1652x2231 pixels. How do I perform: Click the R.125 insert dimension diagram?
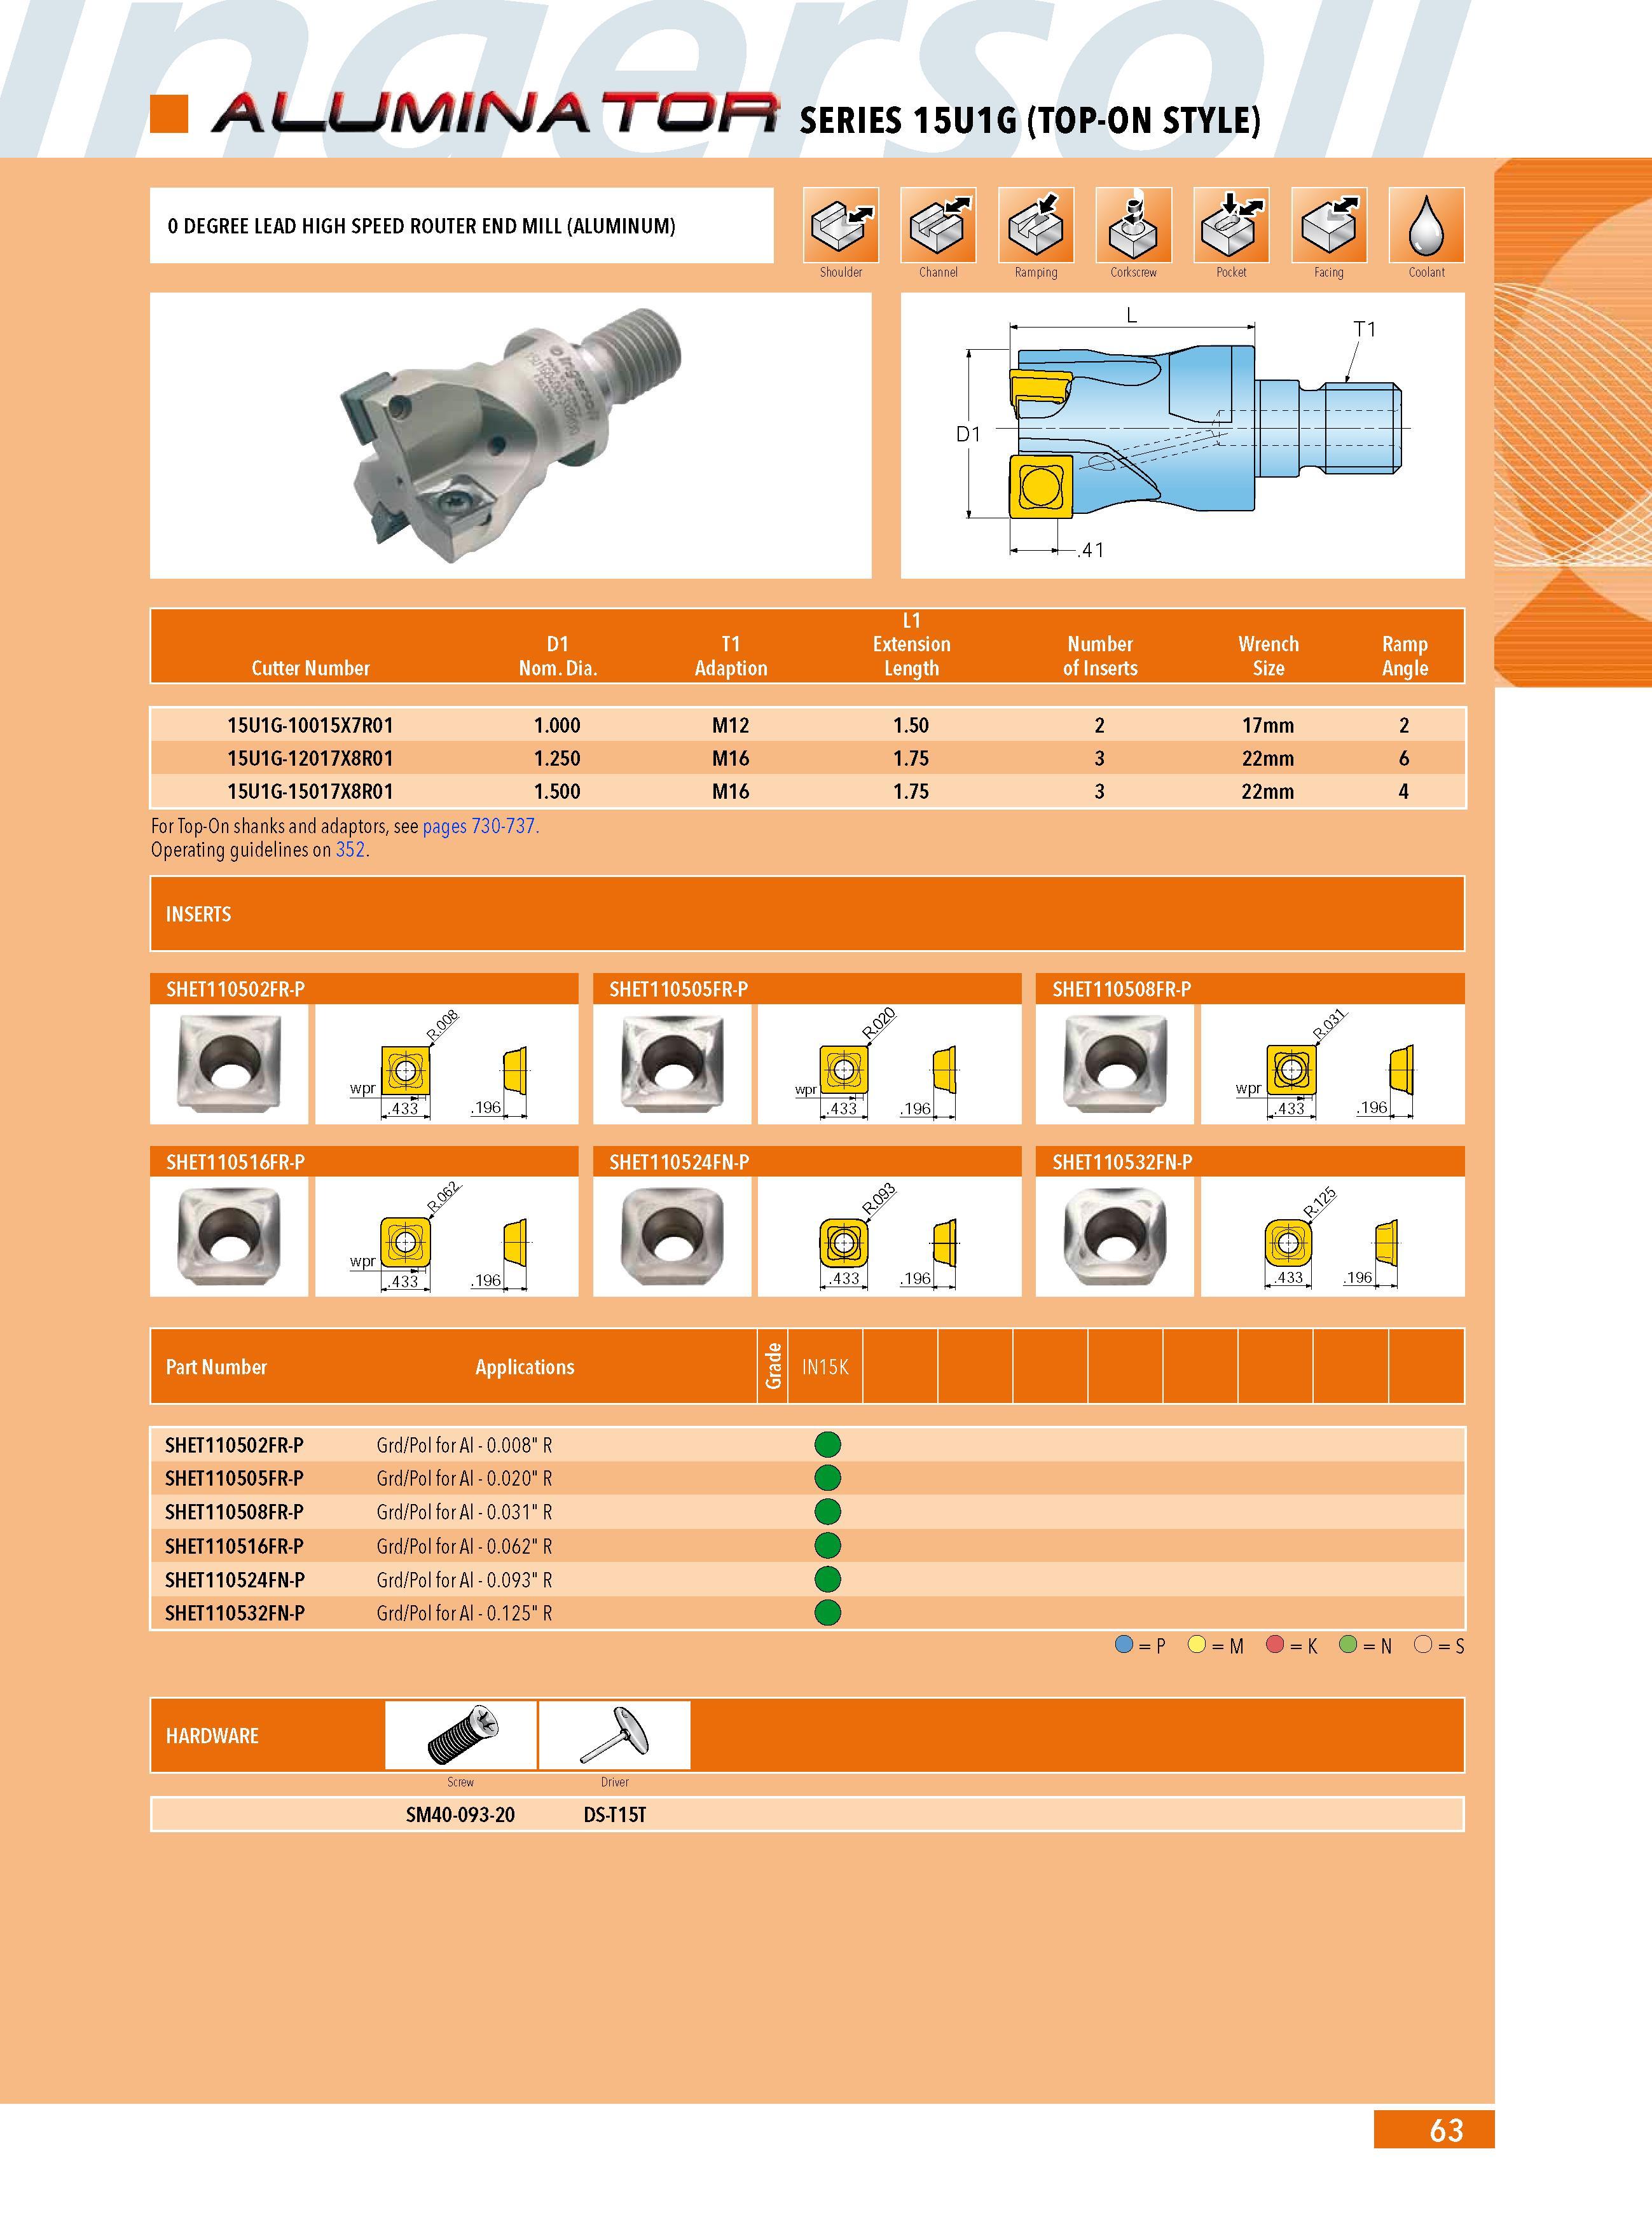[x=1333, y=1237]
